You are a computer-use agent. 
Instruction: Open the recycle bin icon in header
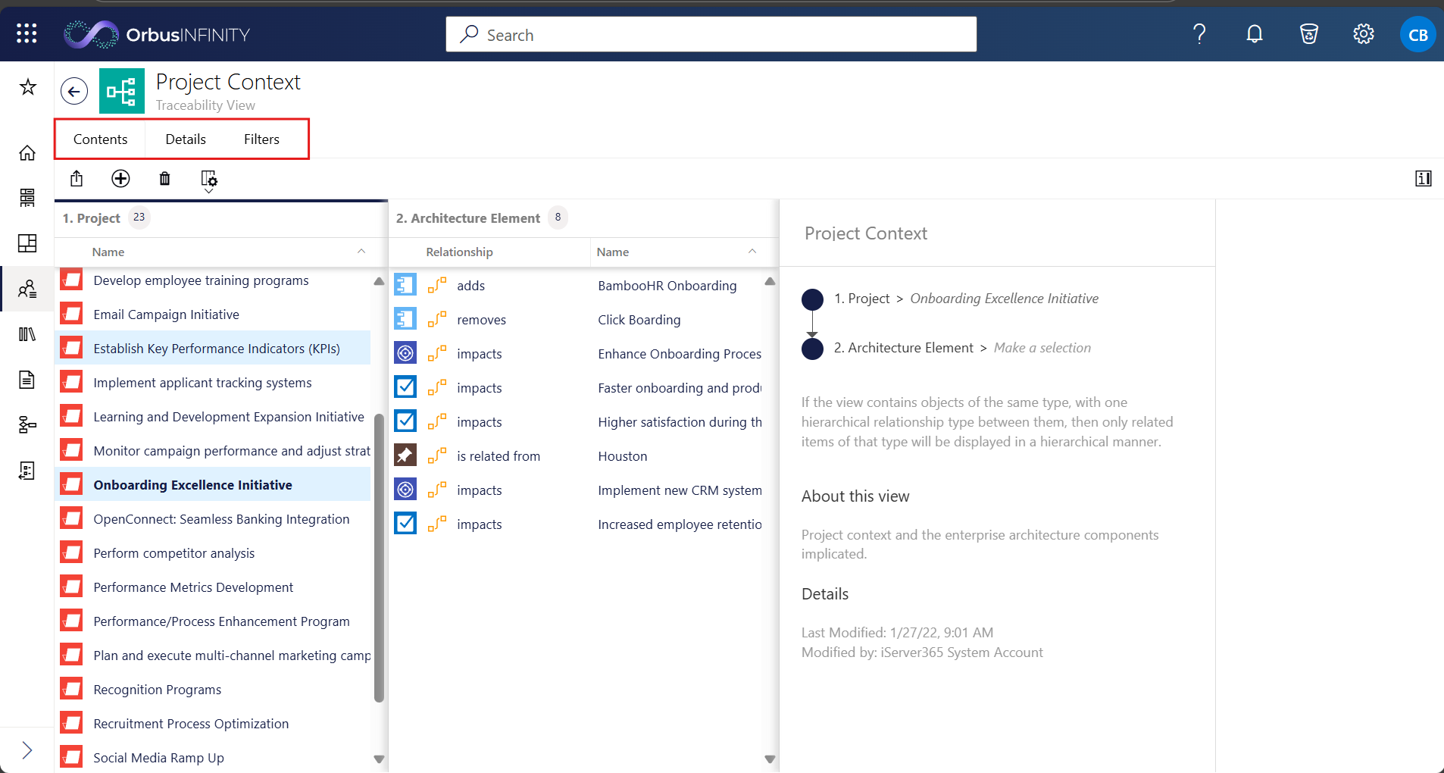1309,34
